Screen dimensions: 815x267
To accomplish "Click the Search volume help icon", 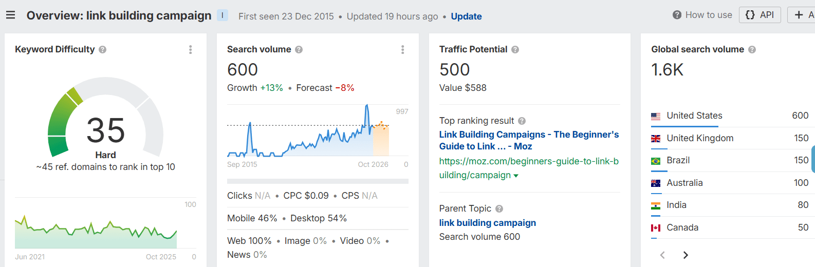I will [x=299, y=50].
